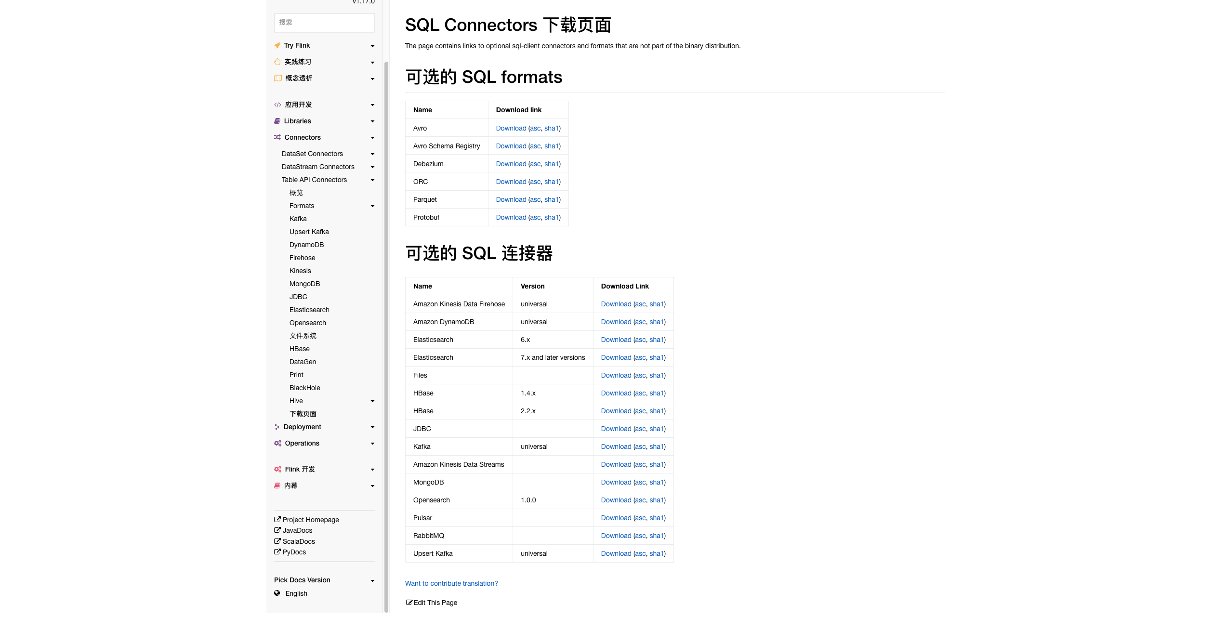Image resolution: width=1226 pixels, height=630 pixels.
Task: Open the Project Homepage link
Action: pos(310,520)
